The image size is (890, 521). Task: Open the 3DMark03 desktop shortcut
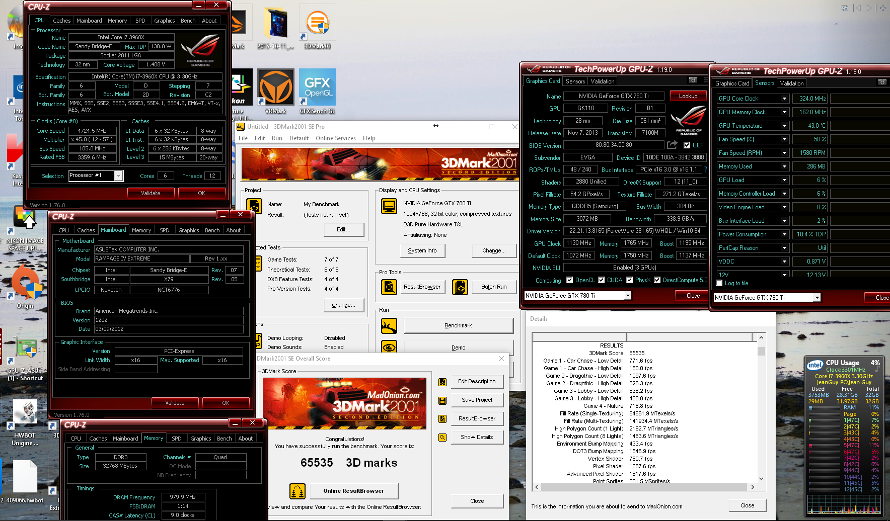tap(318, 28)
